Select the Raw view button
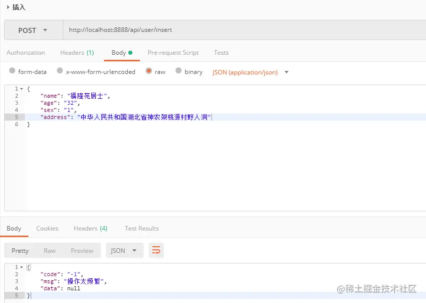 tap(50, 251)
